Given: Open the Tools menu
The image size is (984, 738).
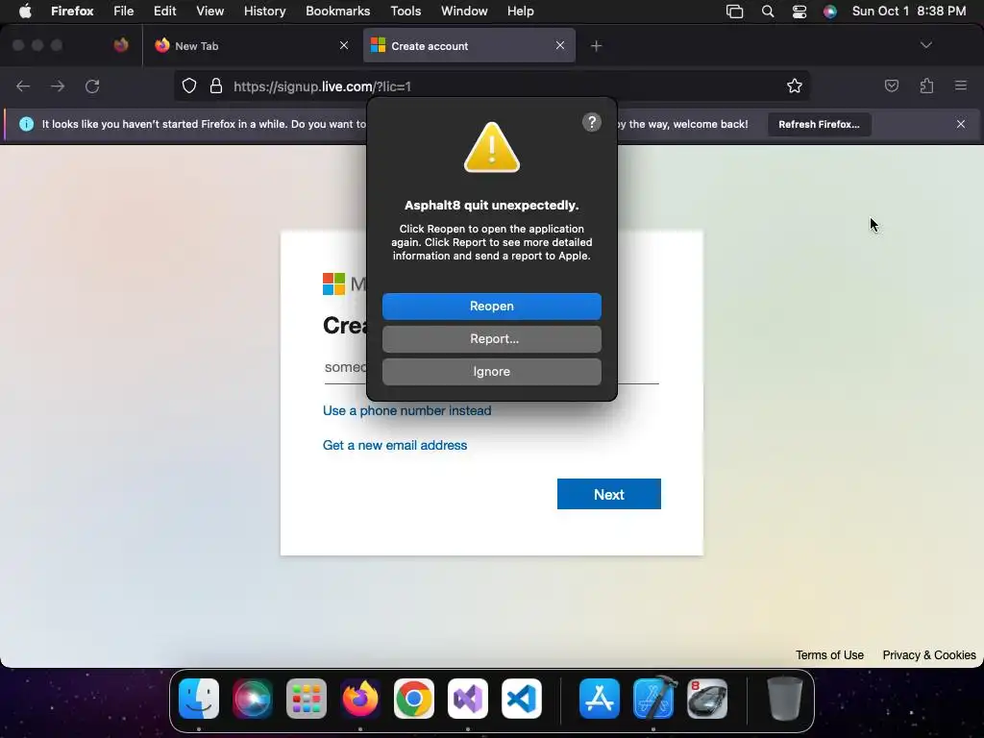Looking at the screenshot, I should pos(406,12).
